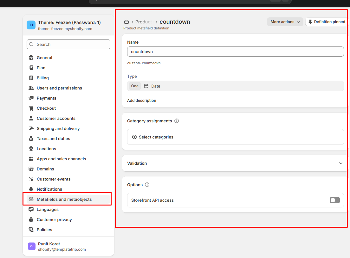This screenshot has width=350, height=258.
Task: Click the Category assignments info icon
Action: click(x=177, y=121)
